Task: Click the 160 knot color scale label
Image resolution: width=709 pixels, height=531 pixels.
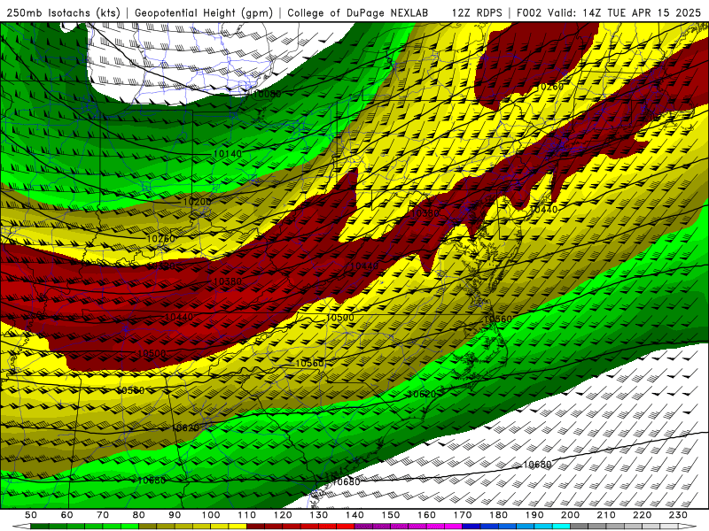Action: pyautogui.click(x=426, y=515)
